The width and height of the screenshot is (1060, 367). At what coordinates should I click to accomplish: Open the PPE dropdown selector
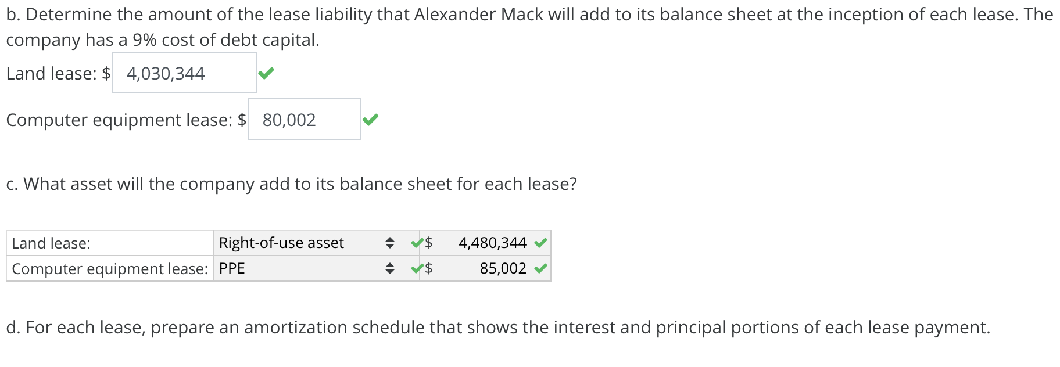[390, 268]
